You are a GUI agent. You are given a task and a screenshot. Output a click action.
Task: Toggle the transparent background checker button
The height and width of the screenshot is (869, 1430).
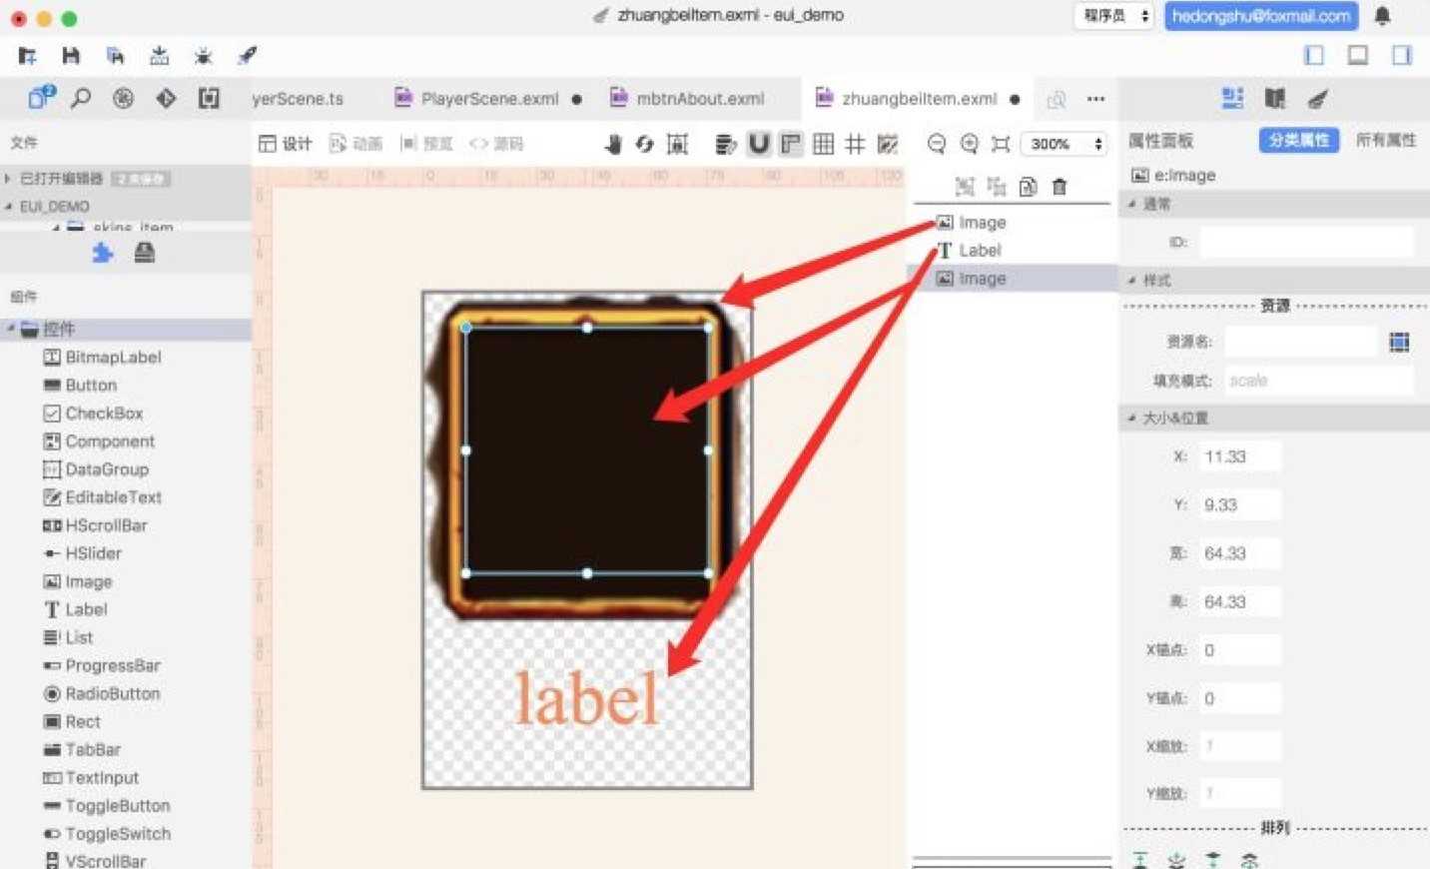tap(888, 144)
